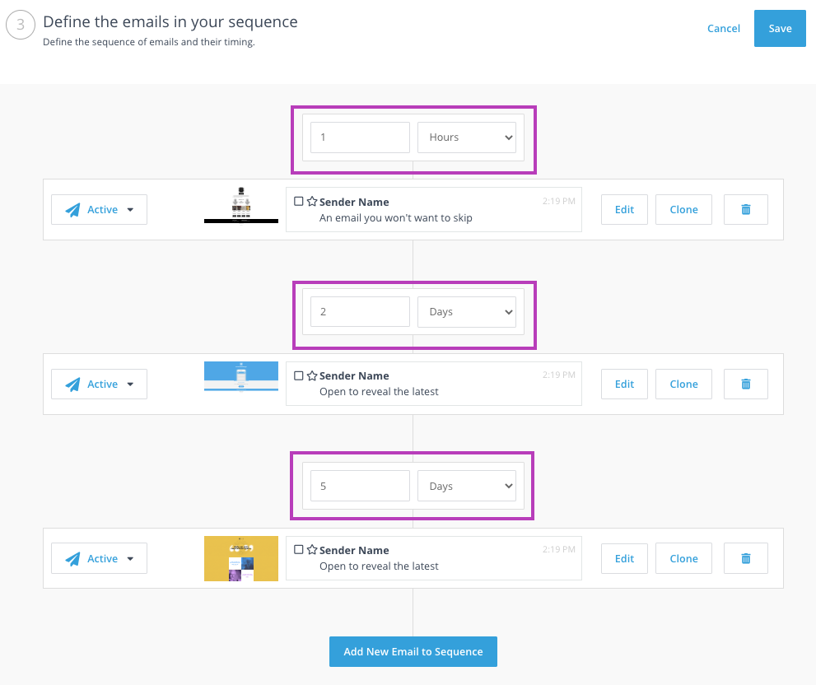Click the trash icon for the third sequence email
The height and width of the screenshot is (685, 816).
click(746, 558)
